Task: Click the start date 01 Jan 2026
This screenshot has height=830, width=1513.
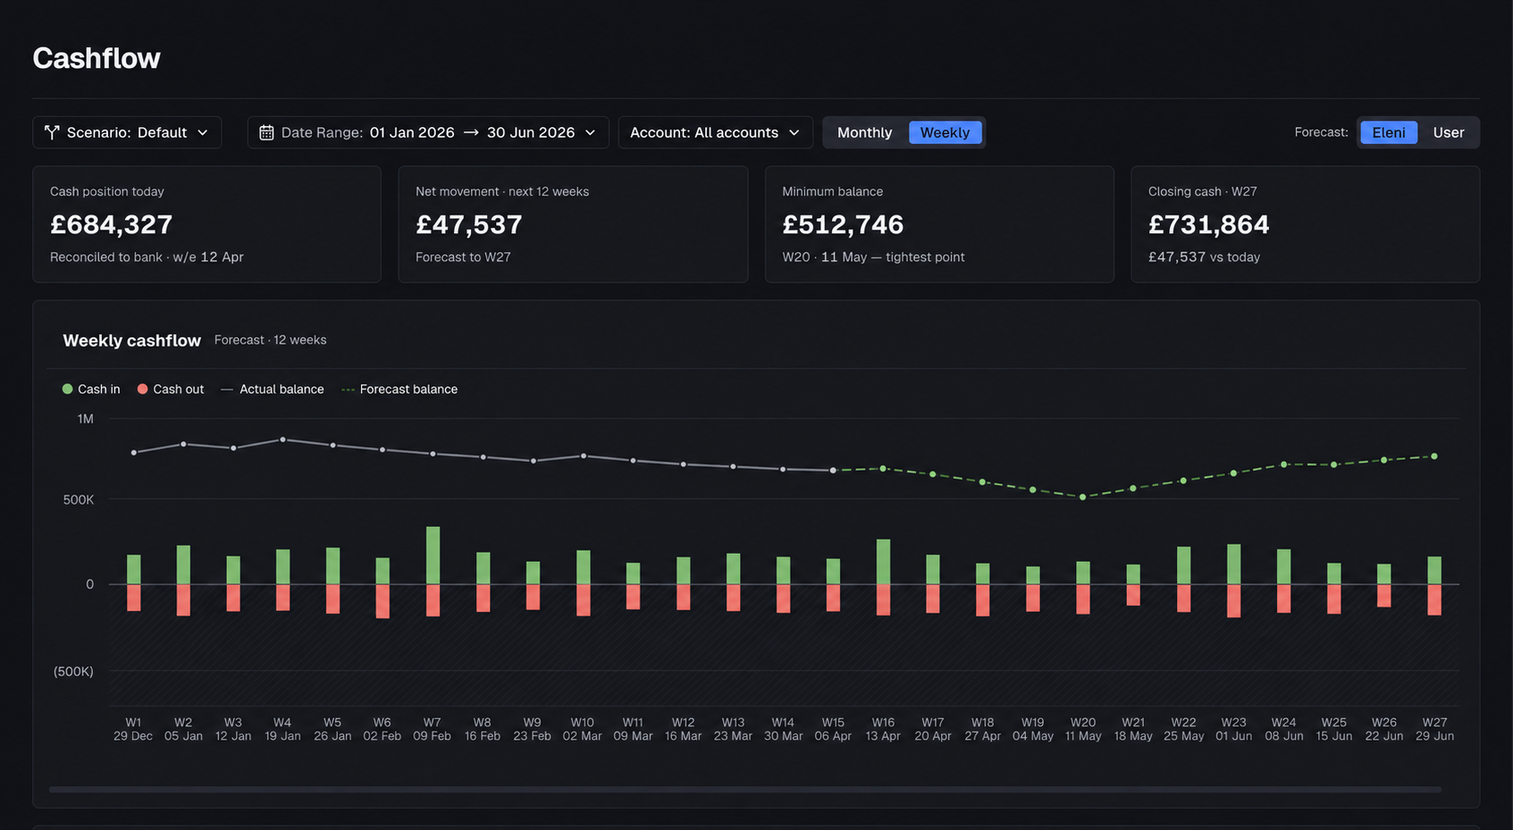Action: tap(412, 132)
